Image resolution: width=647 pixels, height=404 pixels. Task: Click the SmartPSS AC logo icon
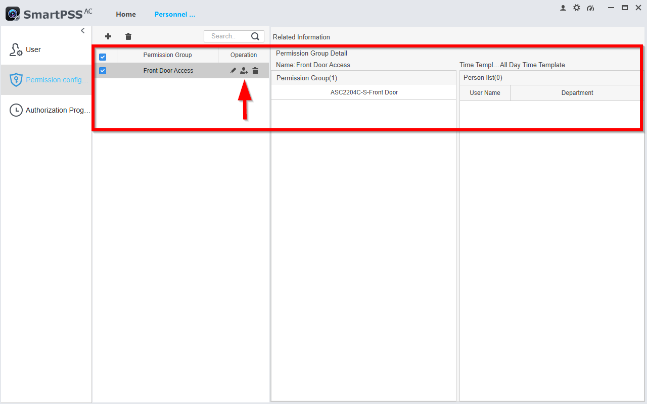[13, 14]
